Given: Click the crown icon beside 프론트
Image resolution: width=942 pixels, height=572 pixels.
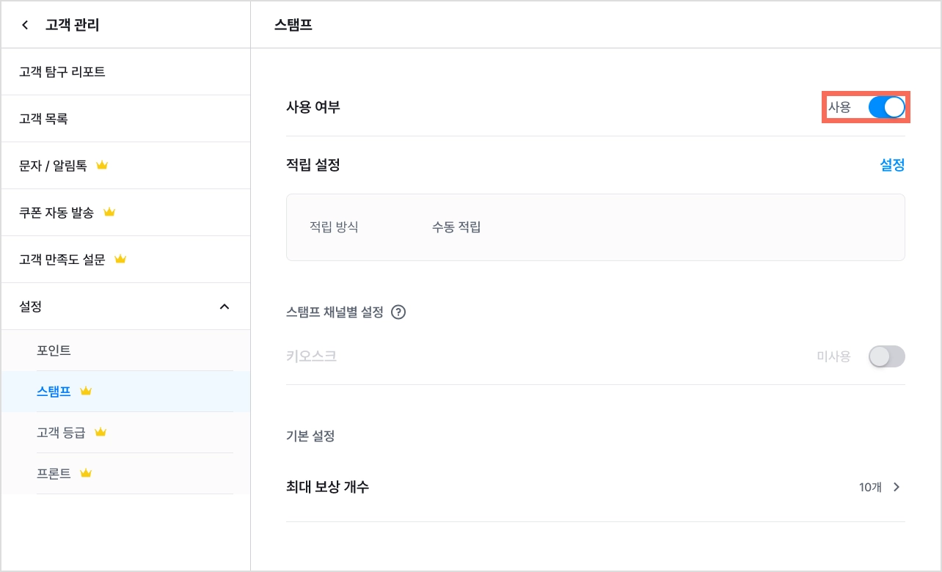Looking at the screenshot, I should [86, 474].
